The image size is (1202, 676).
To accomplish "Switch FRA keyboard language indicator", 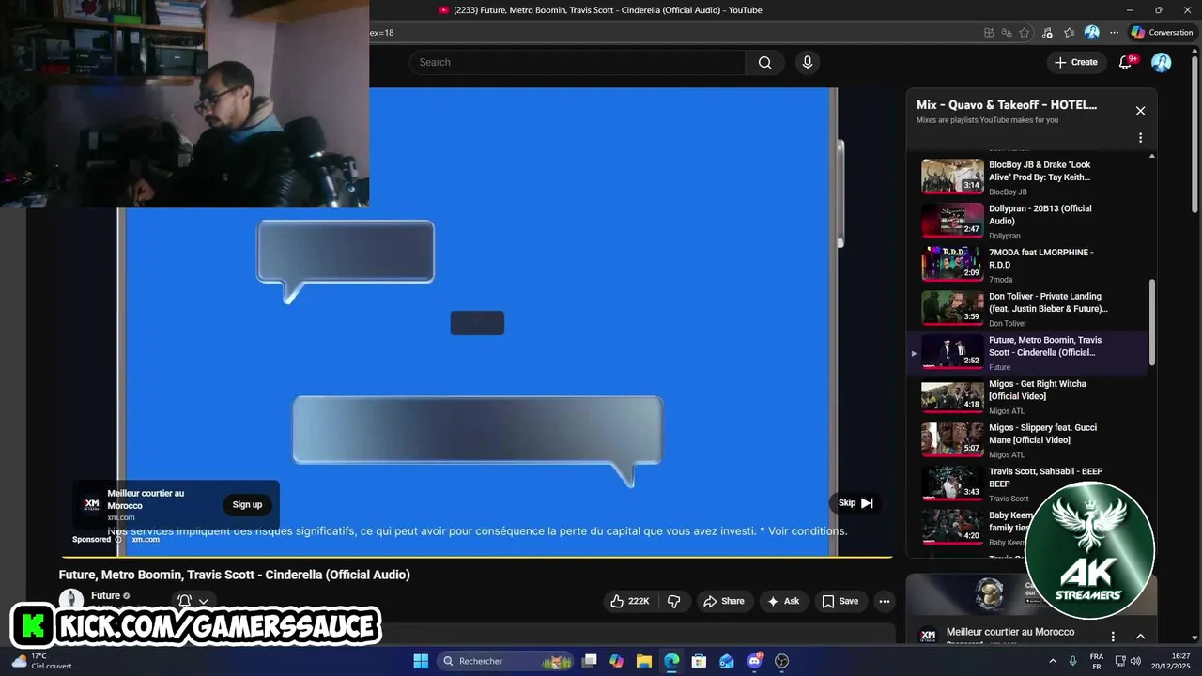I will click(1097, 661).
